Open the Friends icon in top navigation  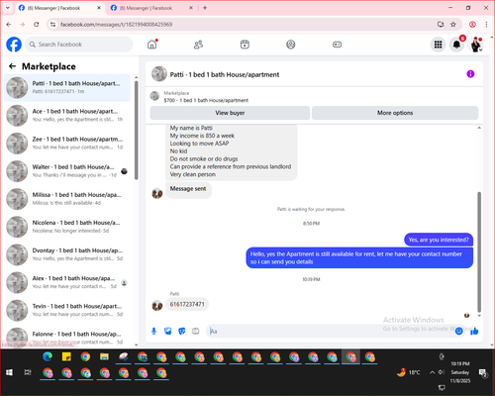click(198, 45)
